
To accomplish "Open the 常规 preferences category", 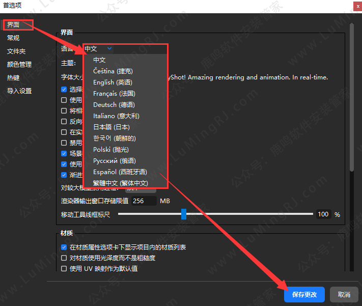I will tap(13, 38).
